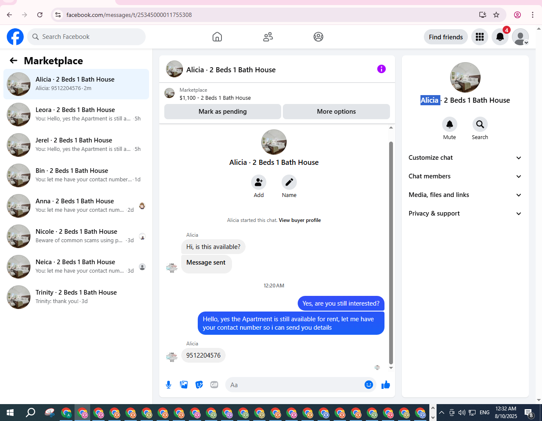
Task: Click the Search Facebook field
Action: pyautogui.click(x=86, y=37)
